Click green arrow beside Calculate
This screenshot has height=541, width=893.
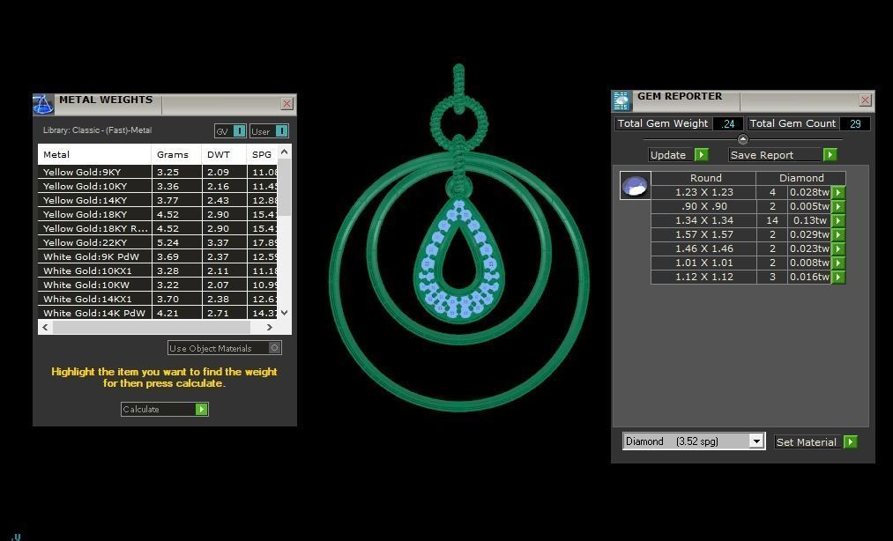[x=202, y=410]
